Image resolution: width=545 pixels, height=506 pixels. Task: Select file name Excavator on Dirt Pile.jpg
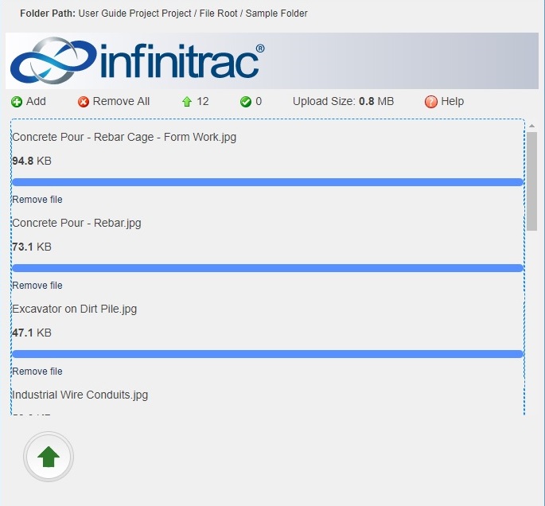(x=74, y=309)
